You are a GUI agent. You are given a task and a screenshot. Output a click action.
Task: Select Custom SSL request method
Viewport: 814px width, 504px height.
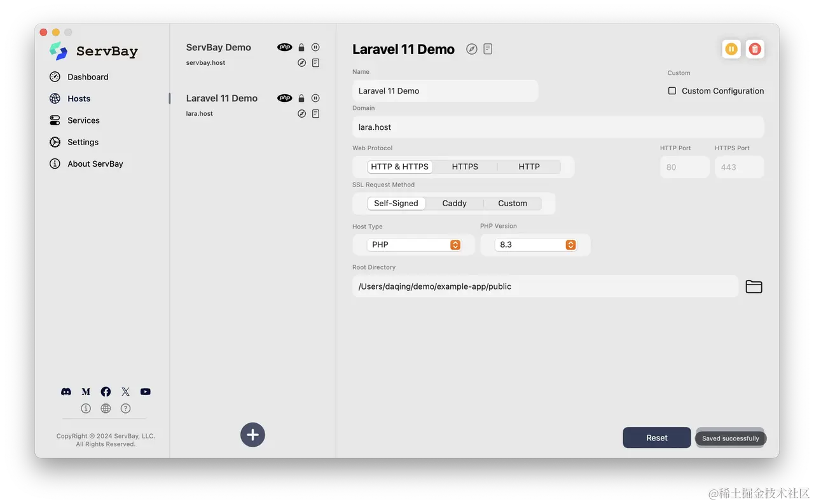(x=513, y=204)
